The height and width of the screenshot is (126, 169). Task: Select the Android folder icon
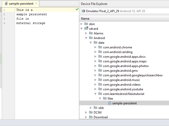click(x=91, y=38)
